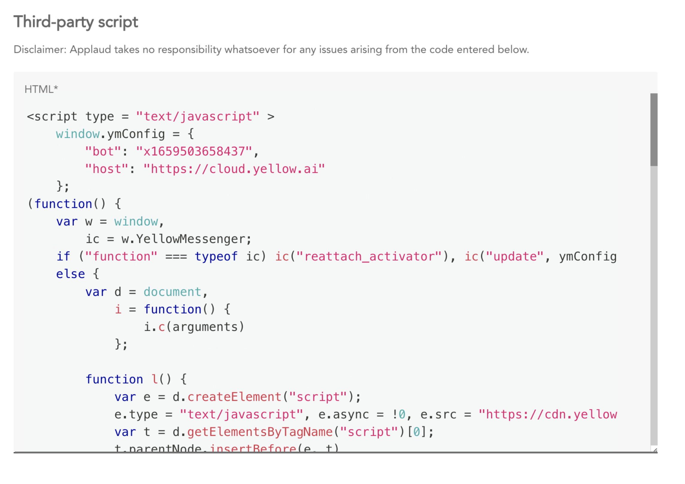The image size is (685, 484).
Task: Click getElementsByTagName in the code
Action: 260,432
